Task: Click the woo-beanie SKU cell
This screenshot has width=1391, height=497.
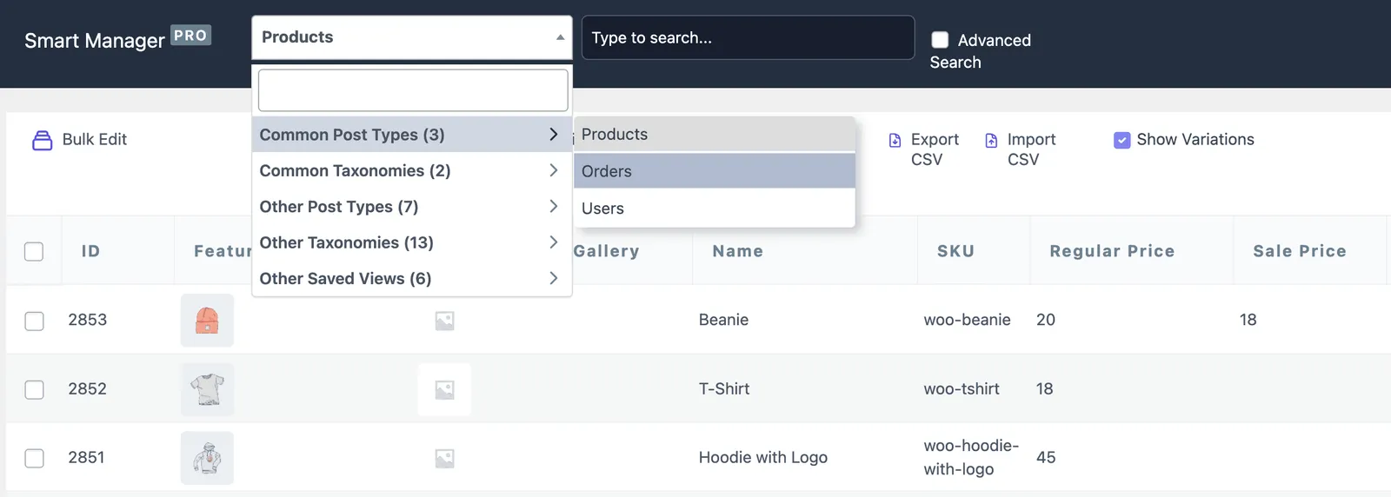Action: (967, 320)
